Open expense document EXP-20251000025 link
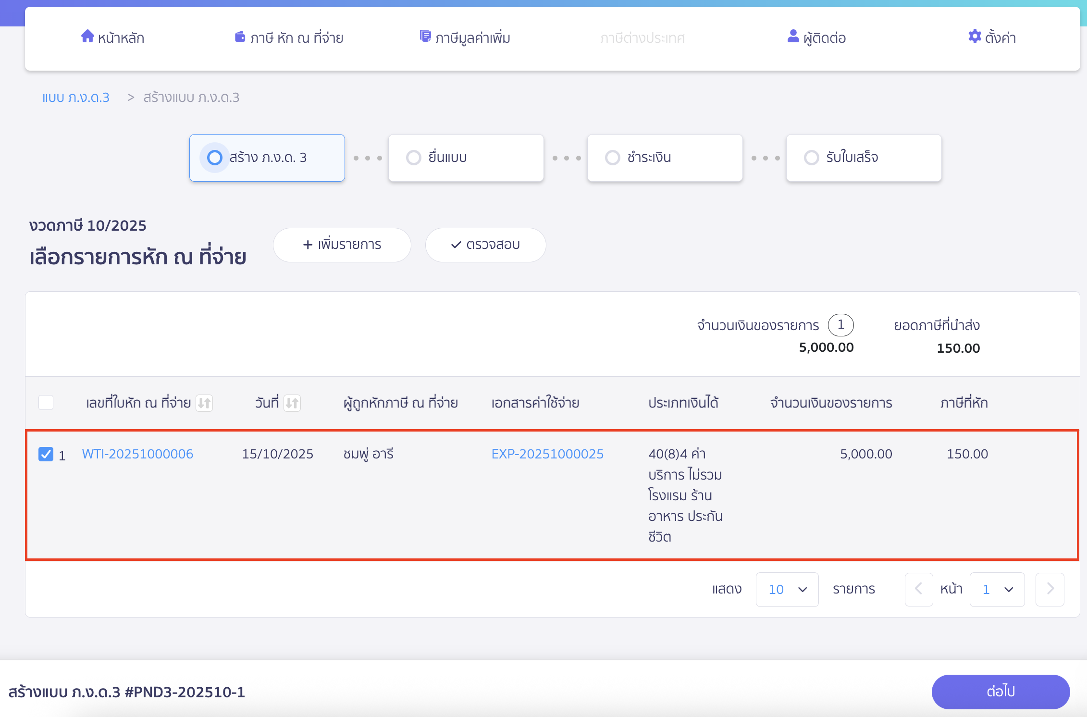The image size is (1087, 717). 547,454
